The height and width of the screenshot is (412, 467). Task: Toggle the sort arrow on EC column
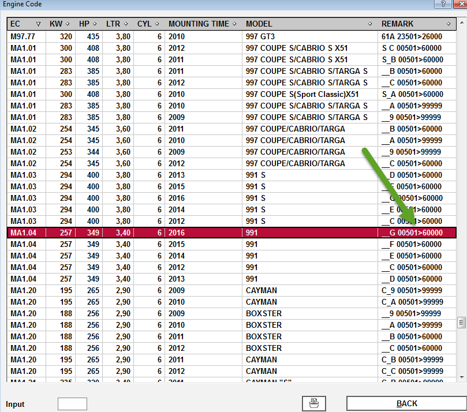click(39, 24)
